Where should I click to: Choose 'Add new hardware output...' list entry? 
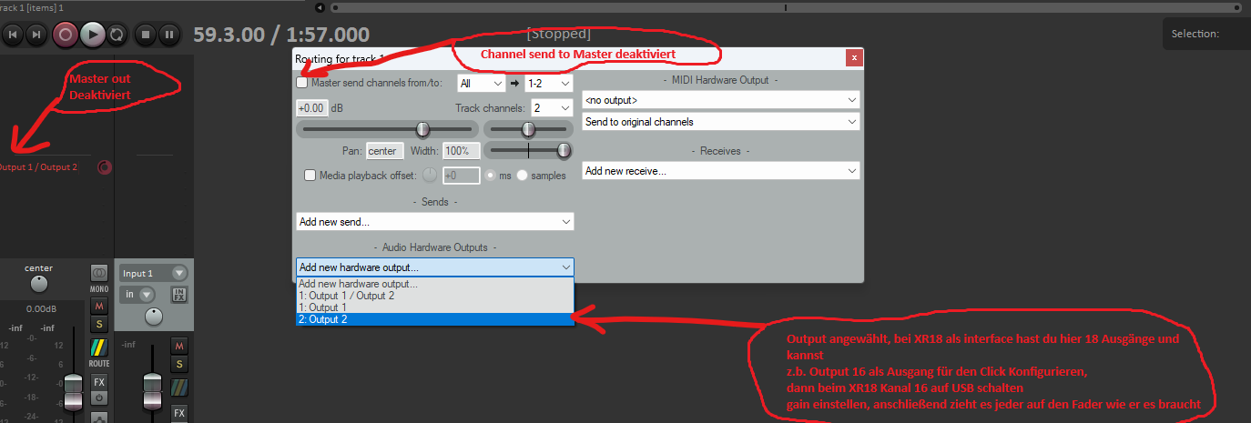point(435,284)
